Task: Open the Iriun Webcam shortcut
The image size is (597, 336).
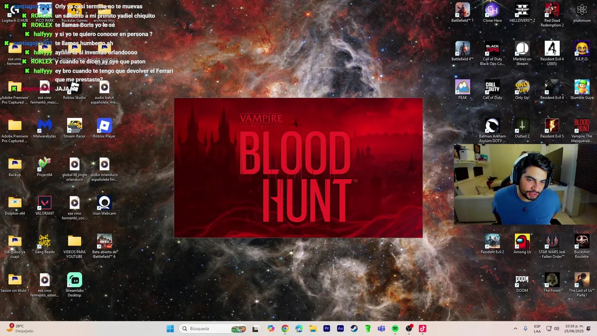Action: coord(104,206)
